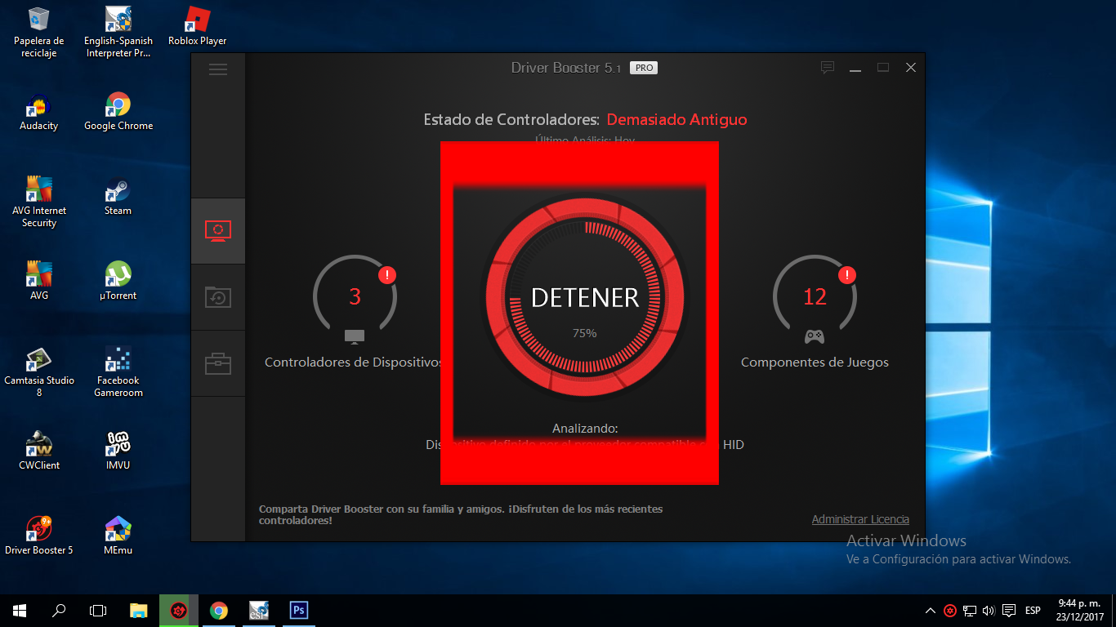Select the CWClient desktop icon
The image size is (1116, 627).
[39, 451]
